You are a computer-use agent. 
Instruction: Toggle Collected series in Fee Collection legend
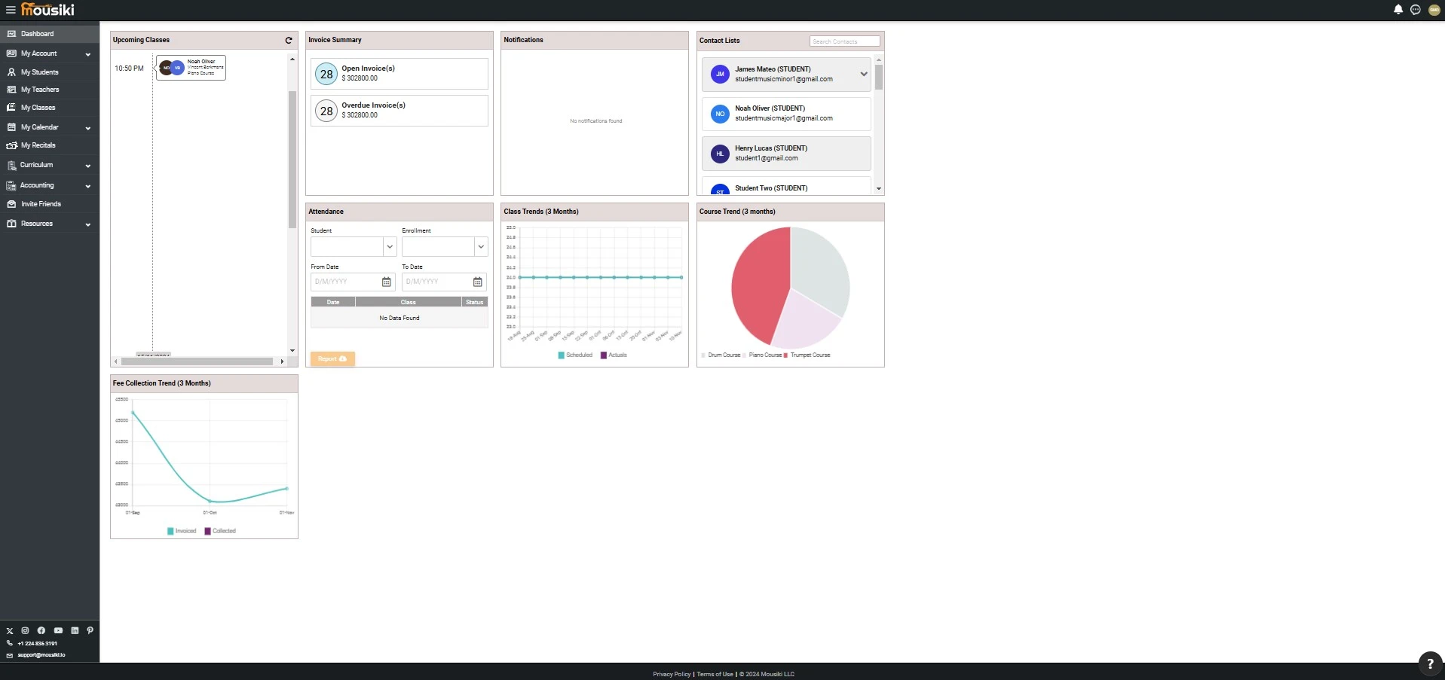220,532
